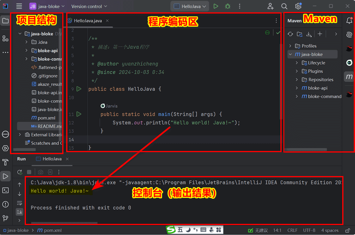355x235 pixels.
Task: Expand the bloke-api folder in project tree
Action: coord(26,51)
